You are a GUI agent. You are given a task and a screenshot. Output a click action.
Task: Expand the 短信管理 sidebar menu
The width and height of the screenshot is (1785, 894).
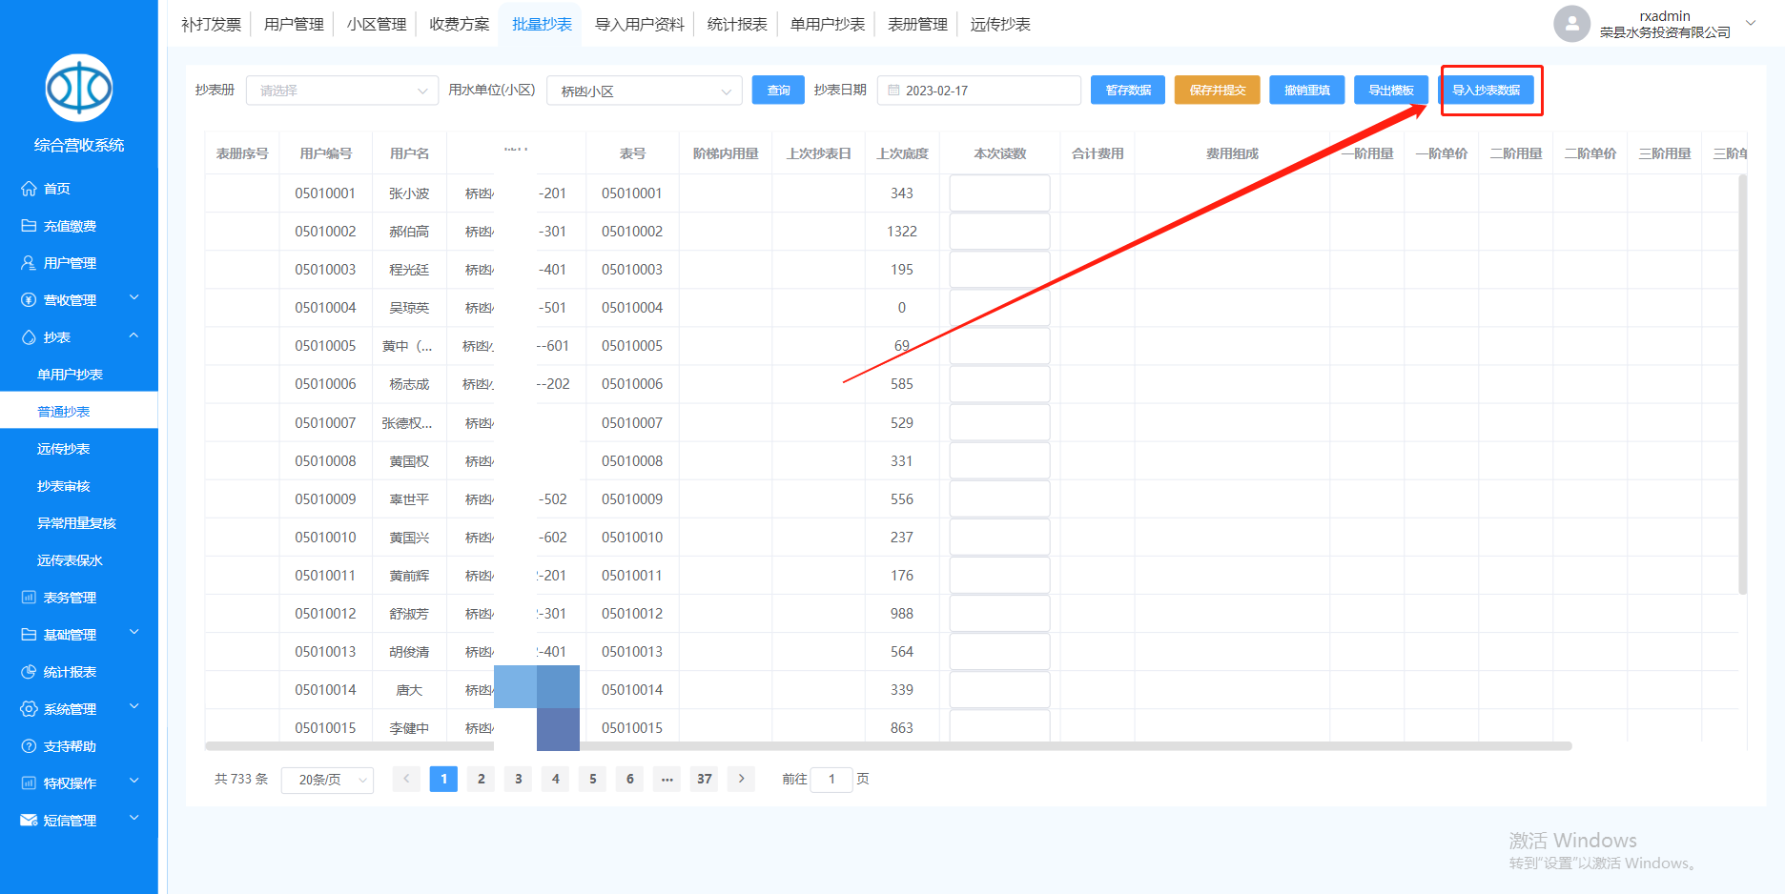point(134,819)
